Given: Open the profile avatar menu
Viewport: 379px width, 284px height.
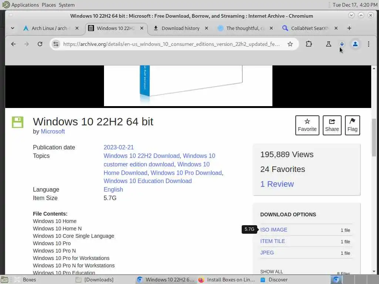Looking at the screenshot, I should [355, 44].
